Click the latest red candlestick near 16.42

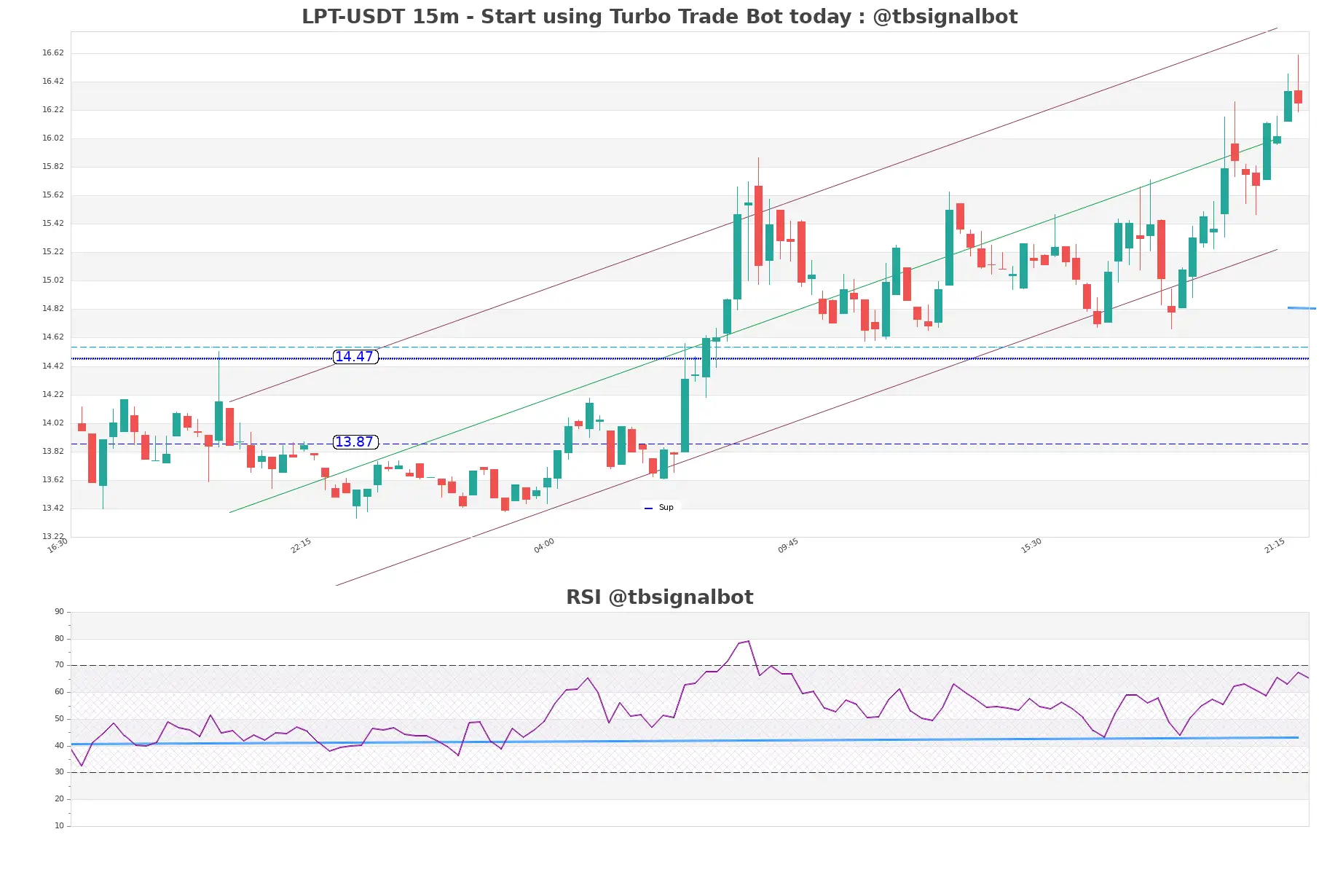[1298, 97]
